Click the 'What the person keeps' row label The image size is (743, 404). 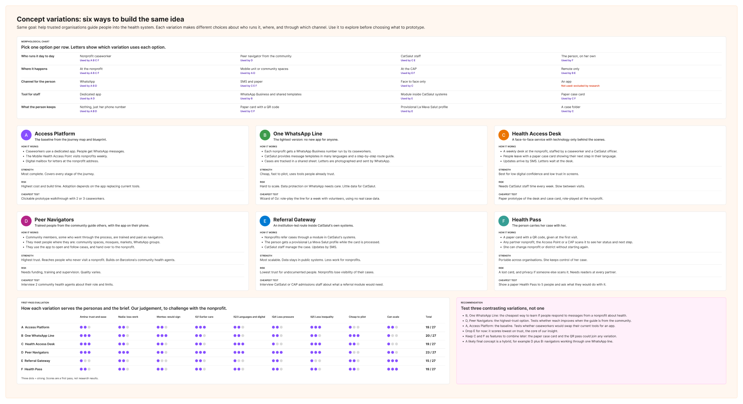point(38,107)
